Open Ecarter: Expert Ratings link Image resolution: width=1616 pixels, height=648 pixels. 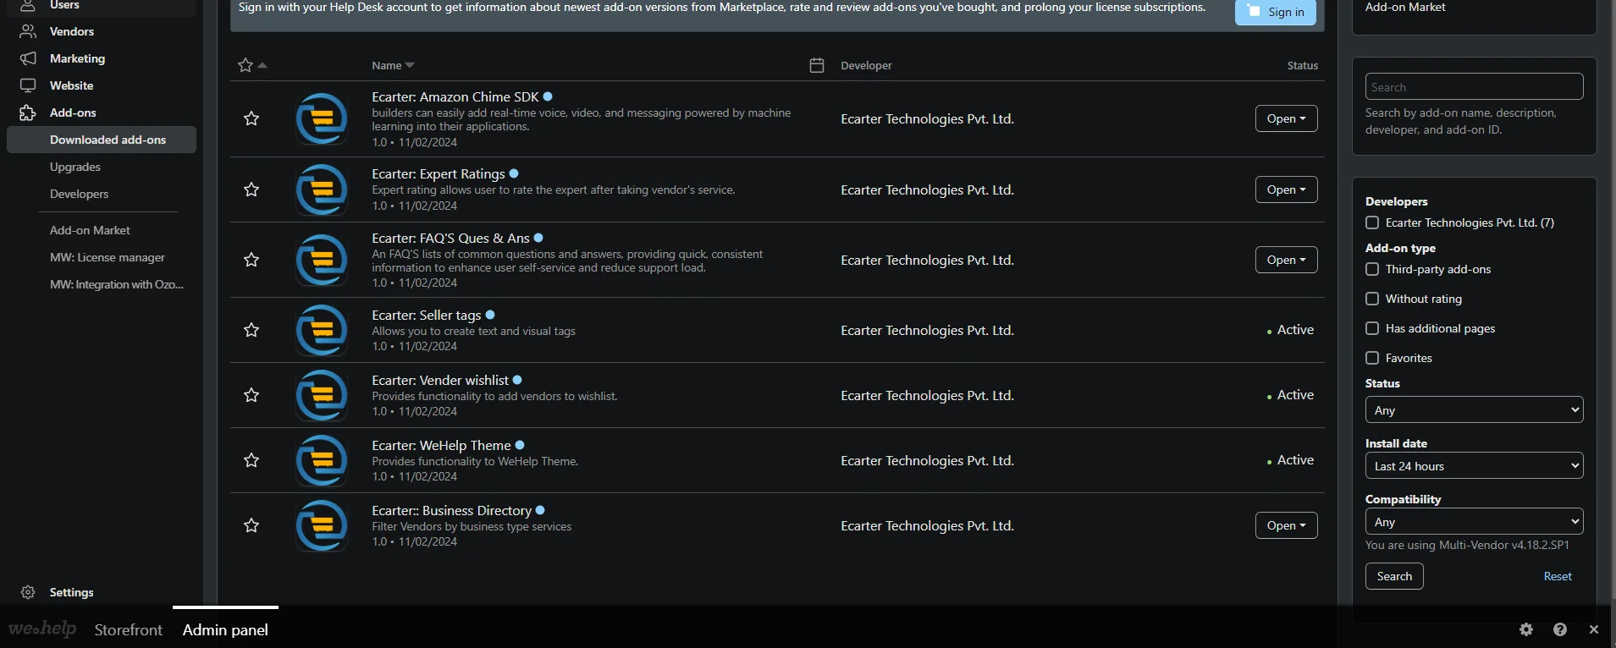click(438, 173)
